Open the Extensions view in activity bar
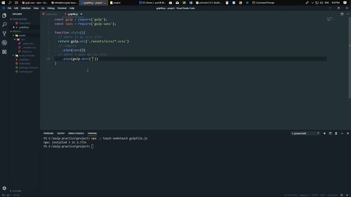Screen dimensions: 351x197 pos(4,52)
